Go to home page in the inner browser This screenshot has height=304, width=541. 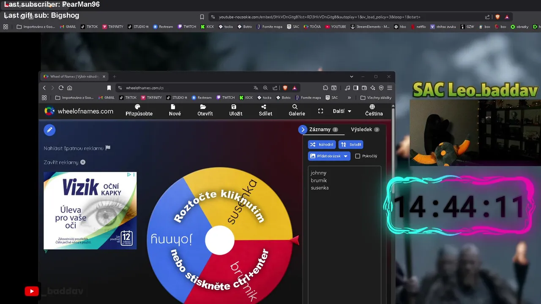pos(69,88)
